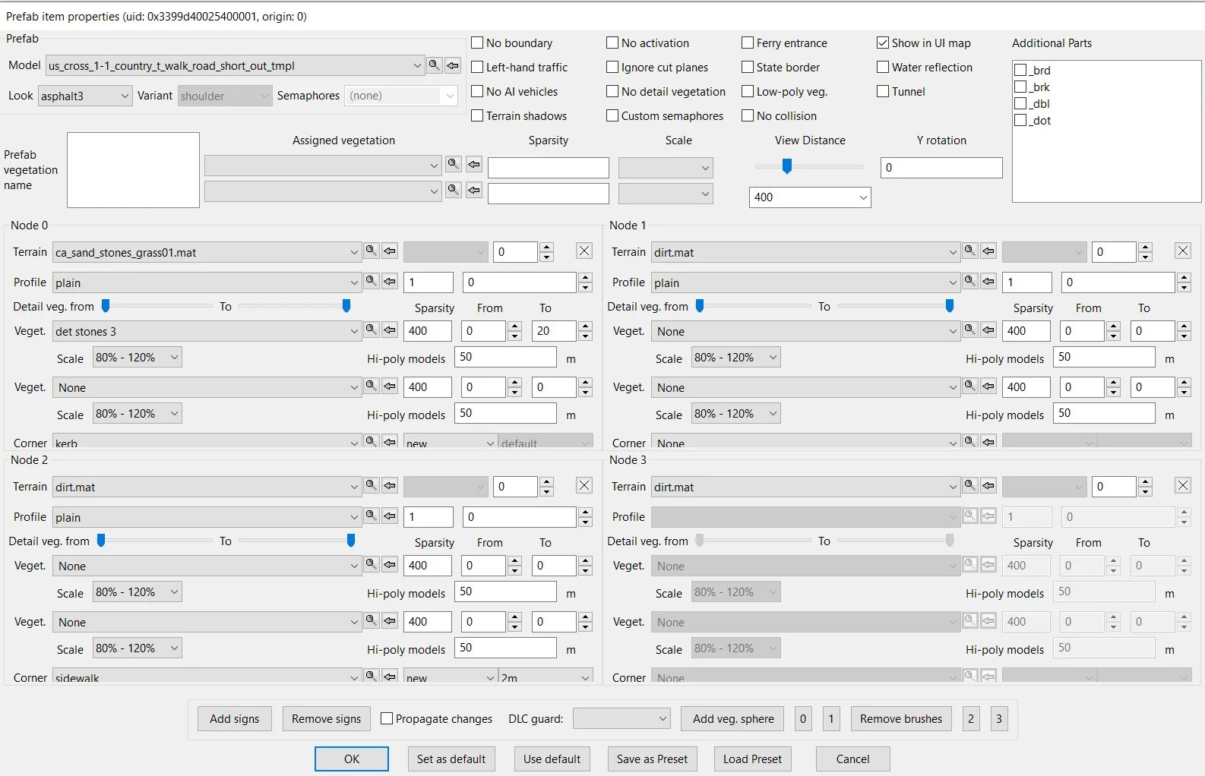This screenshot has height=776, width=1205.
Task: Search Node 2 Profile with magnifier icon
Action: (x=372, y=516)
